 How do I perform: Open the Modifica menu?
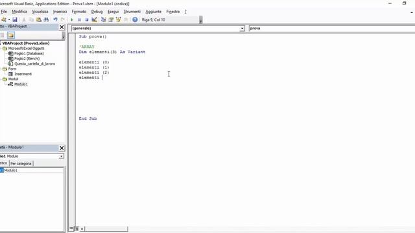[19, 12]
